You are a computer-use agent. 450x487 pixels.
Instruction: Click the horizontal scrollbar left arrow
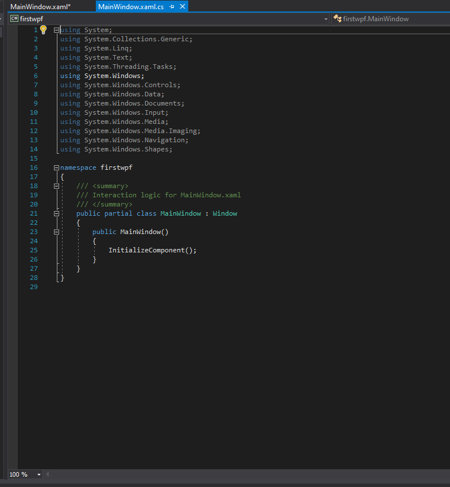click(48, 474)
